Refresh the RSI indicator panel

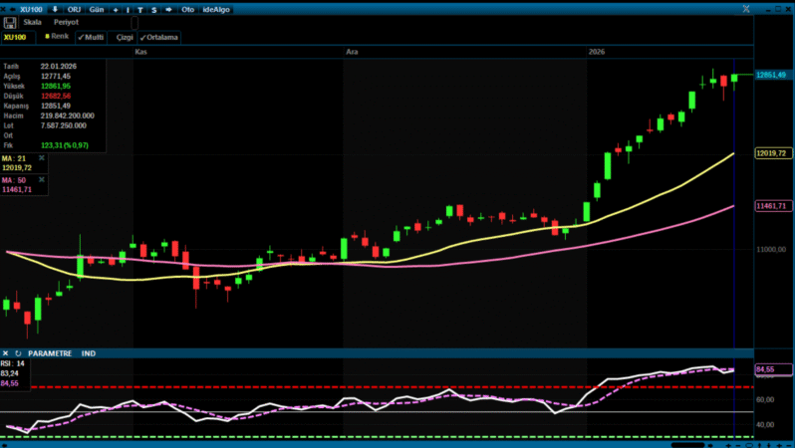[17, 352]
